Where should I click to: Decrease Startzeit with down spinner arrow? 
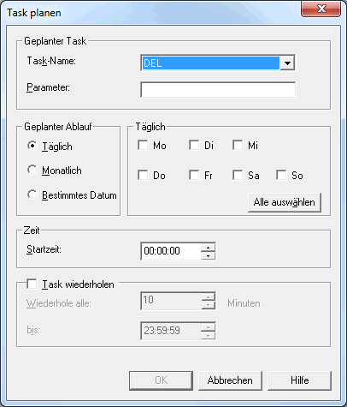208,255
